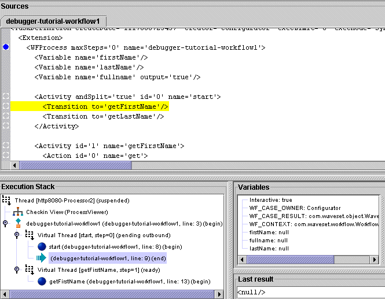Click Variables pane left scroll arrow
The height and width of the screenshot is (299, 385).
pos(243,260)
